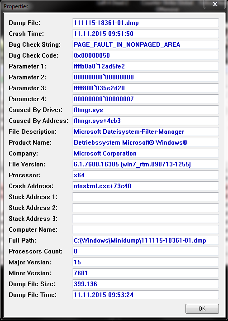Click the 'Processors Count:' label
This screenshot has width=228, height=321.
[x=35, y=251]
